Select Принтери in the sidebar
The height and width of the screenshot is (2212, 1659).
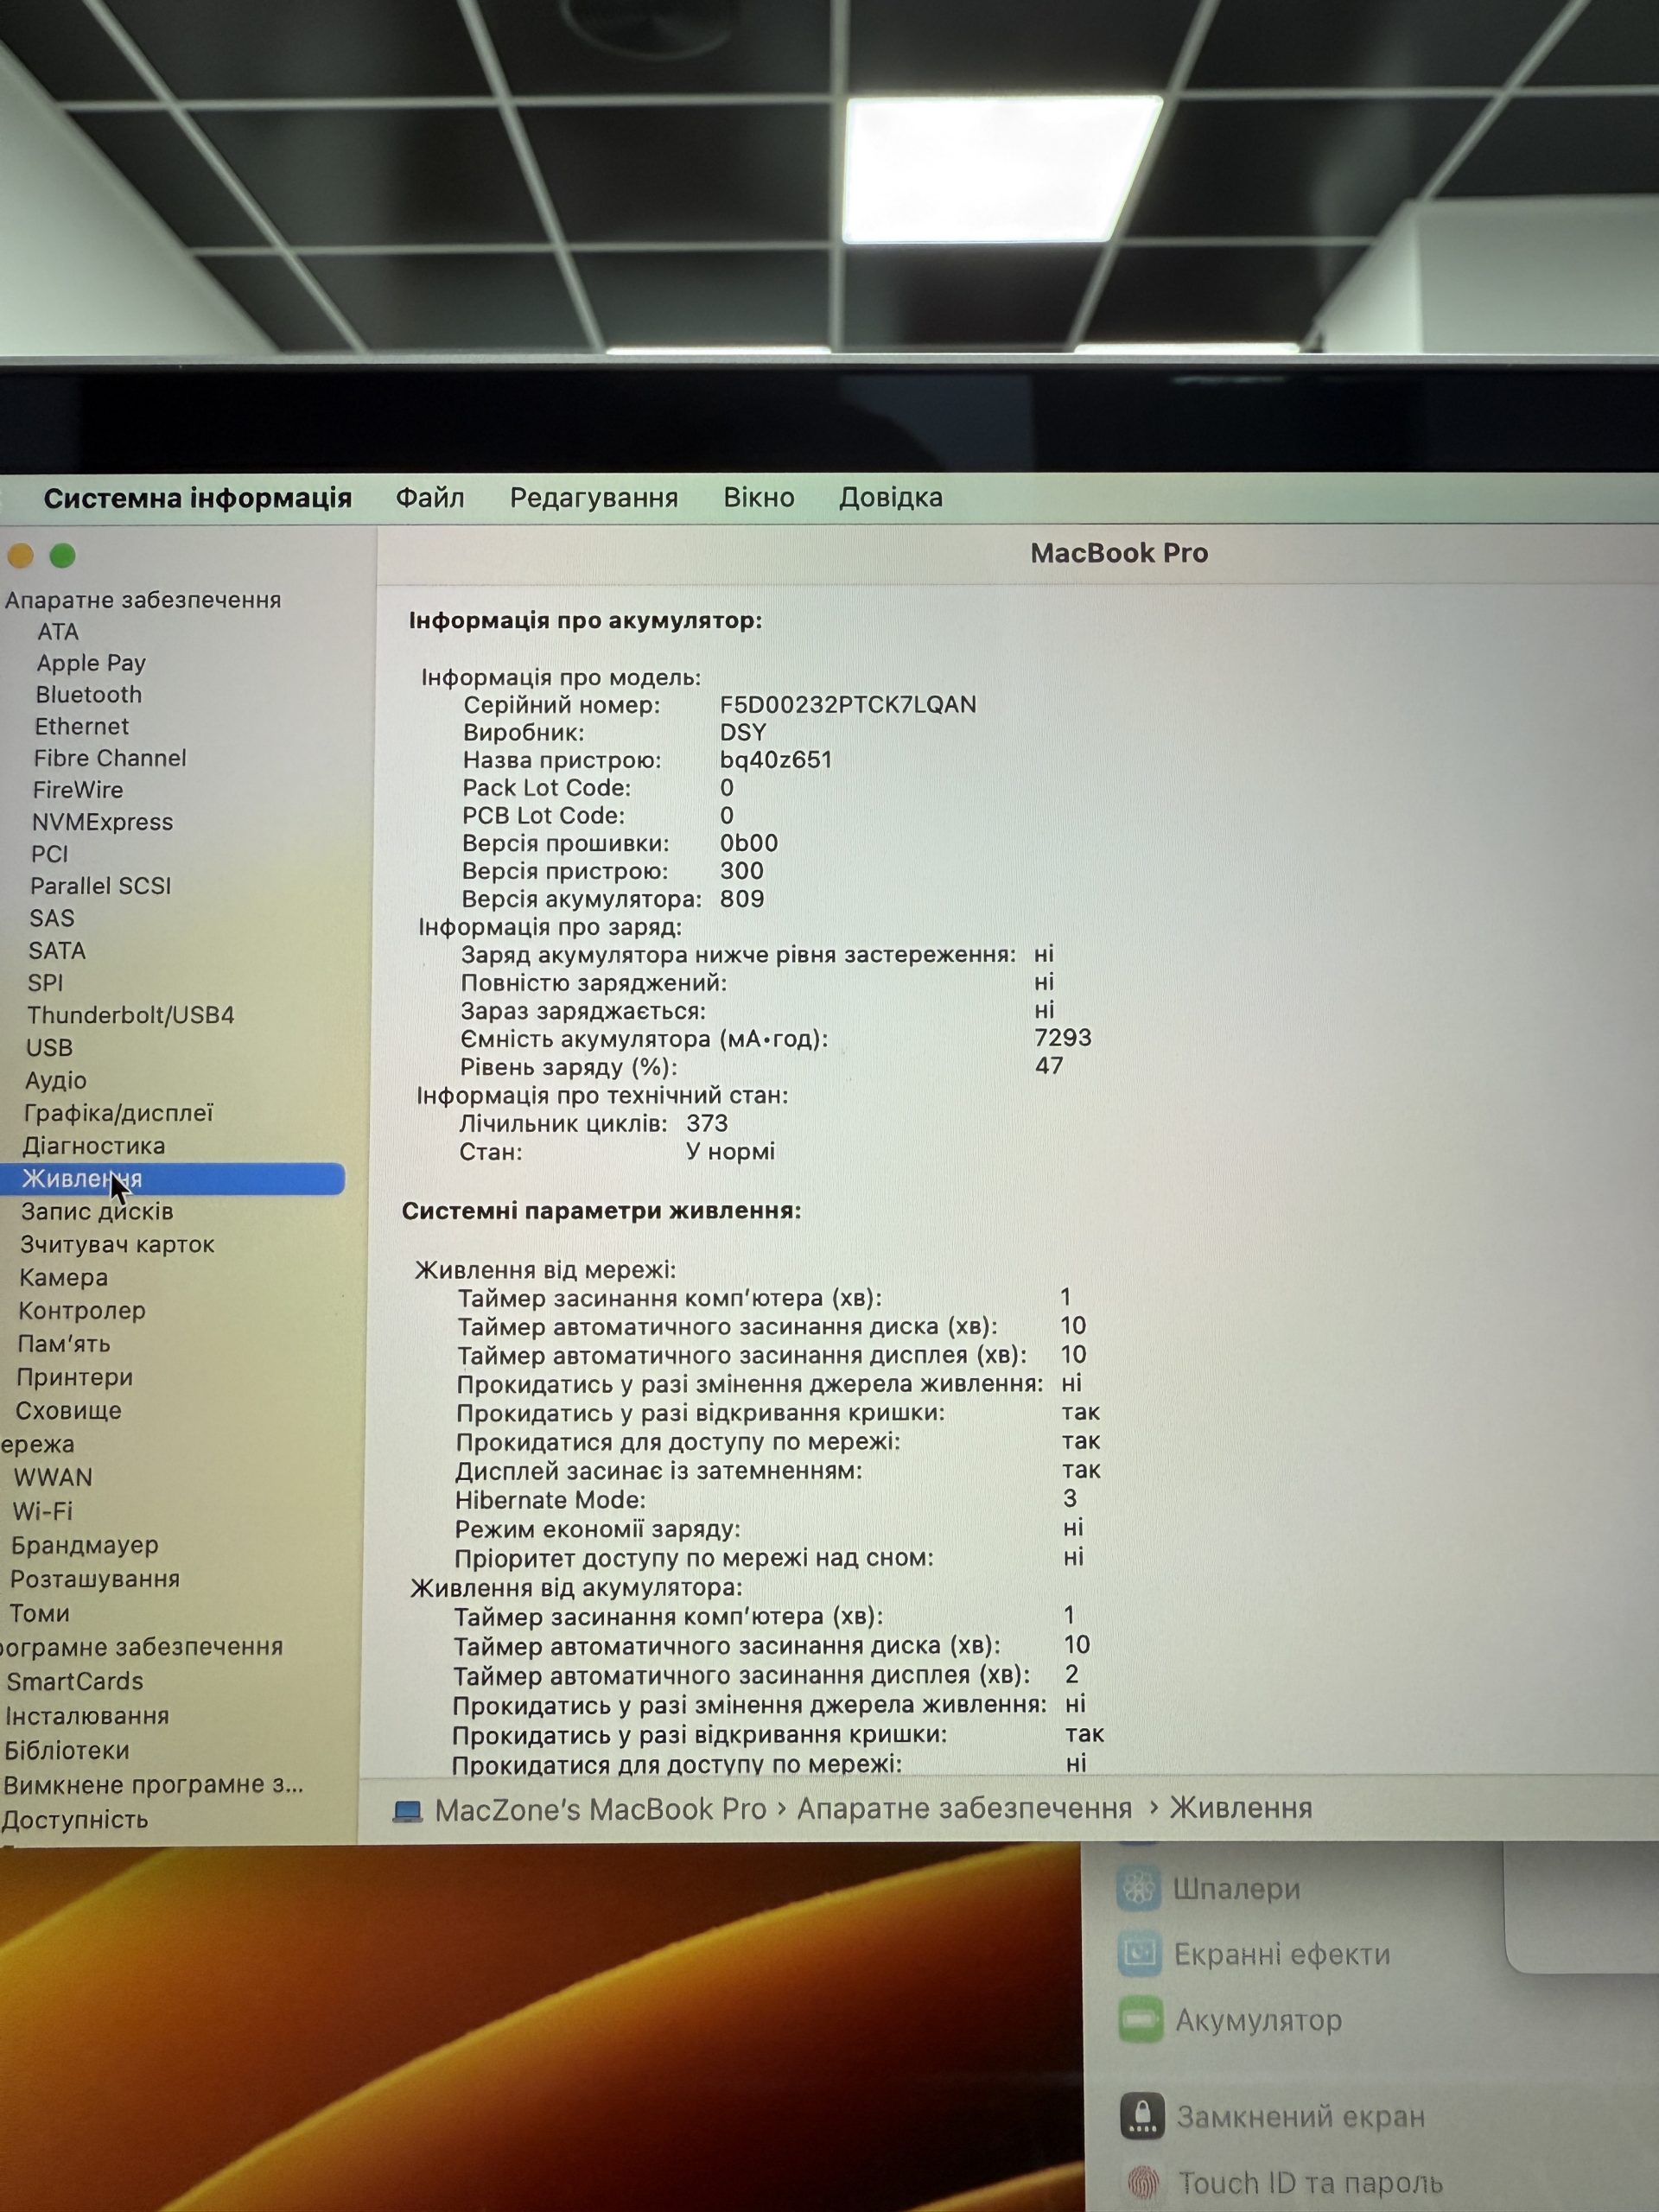coord(74,1378)
